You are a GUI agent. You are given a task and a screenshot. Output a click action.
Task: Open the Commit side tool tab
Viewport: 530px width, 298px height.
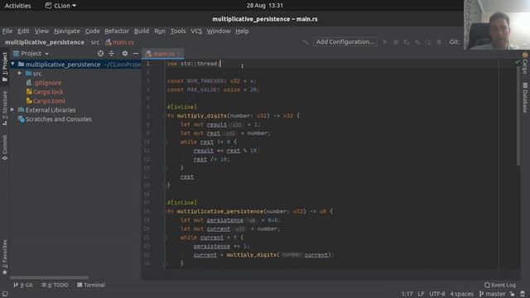pos(4,147)
